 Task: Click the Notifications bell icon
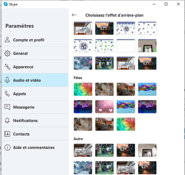tap(7, 121)
